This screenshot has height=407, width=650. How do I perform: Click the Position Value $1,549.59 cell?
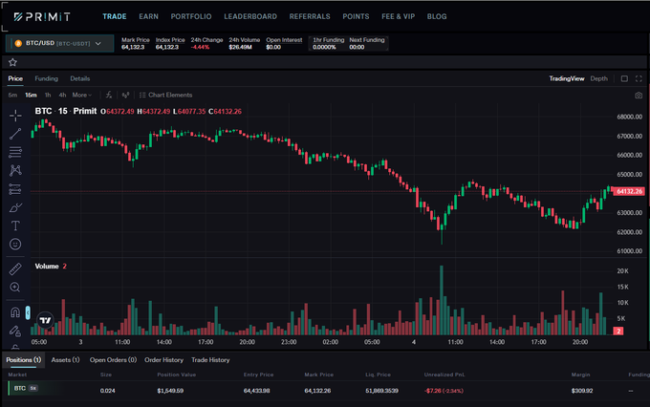tap(170, 391)
